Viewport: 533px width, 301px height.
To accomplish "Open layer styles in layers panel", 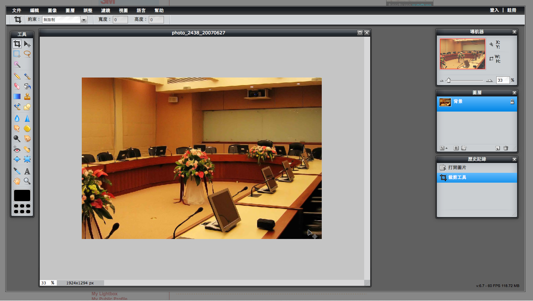I will pos(464,148).
